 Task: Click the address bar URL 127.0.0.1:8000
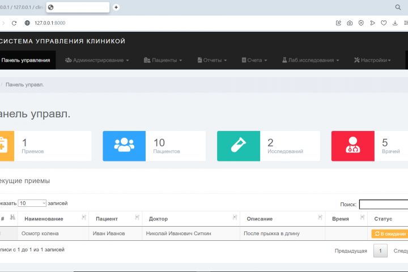pos(50,23)
